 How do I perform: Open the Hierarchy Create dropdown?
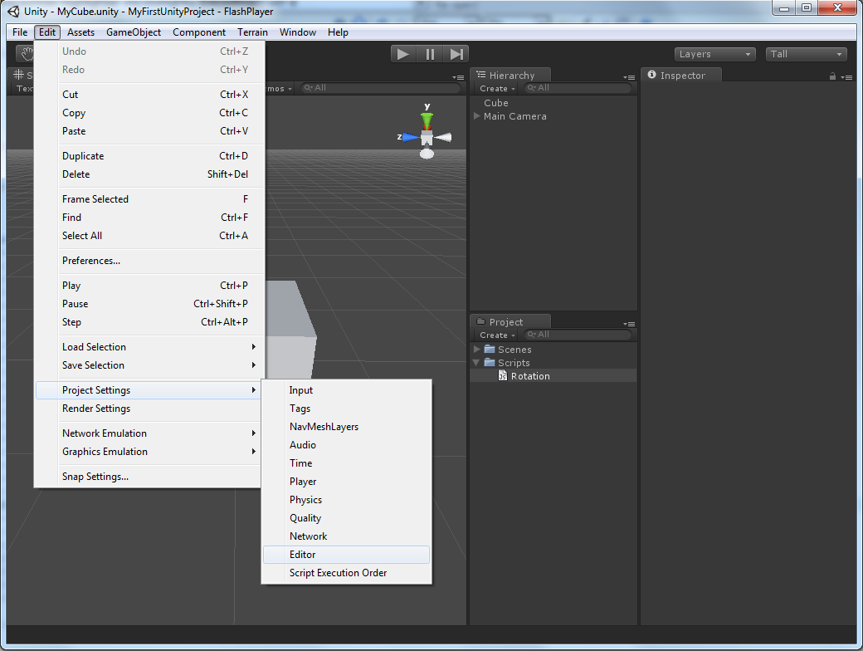tap(497, 88)
